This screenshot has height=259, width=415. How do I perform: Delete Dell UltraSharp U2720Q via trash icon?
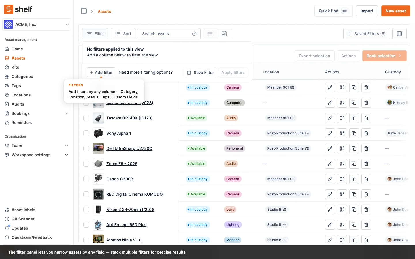[366, 148]
